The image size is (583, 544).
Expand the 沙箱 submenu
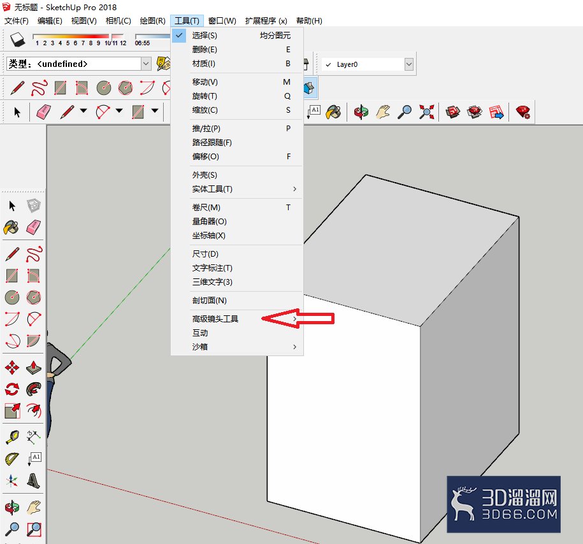(237, 347)
